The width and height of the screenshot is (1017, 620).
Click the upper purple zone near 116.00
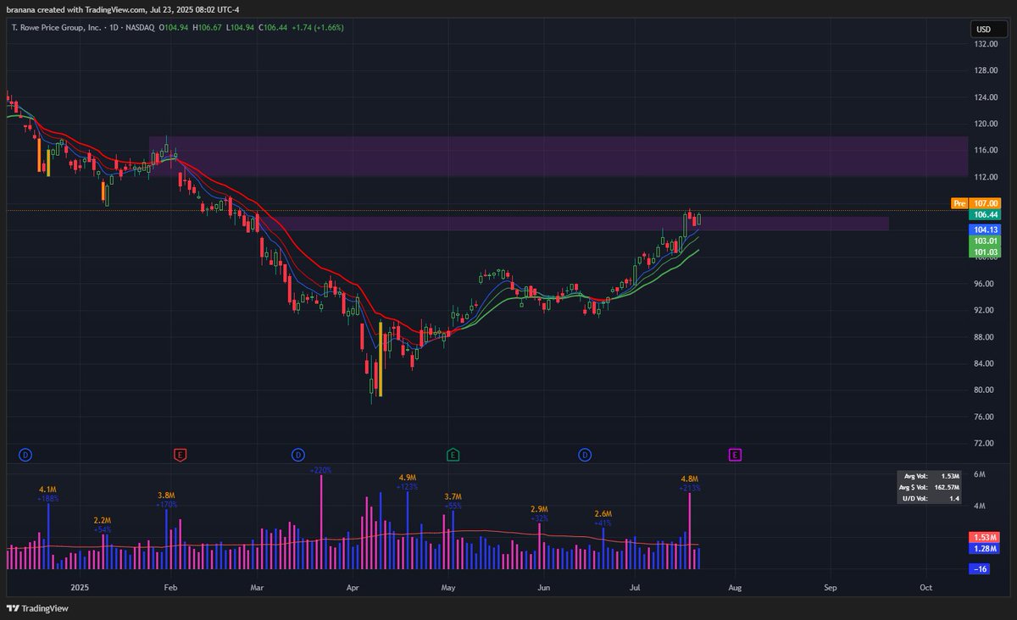tap(558, 156)
